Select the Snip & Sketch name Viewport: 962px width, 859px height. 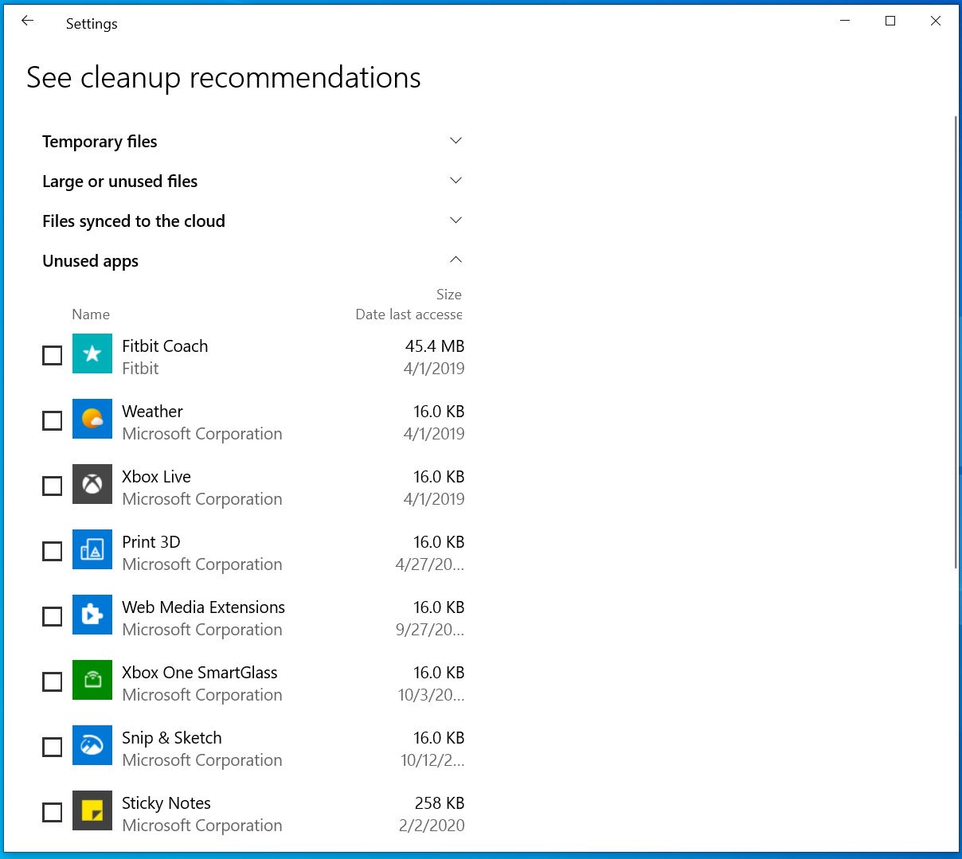[x=172, y=738]
